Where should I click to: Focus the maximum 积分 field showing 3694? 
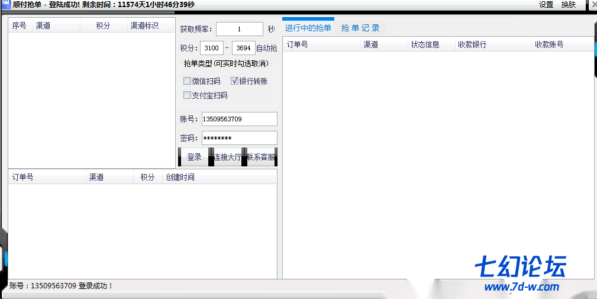coord(243,48)
